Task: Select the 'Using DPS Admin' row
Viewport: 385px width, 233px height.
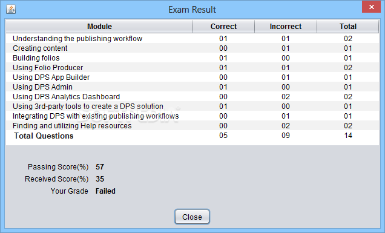Action: 192,87
